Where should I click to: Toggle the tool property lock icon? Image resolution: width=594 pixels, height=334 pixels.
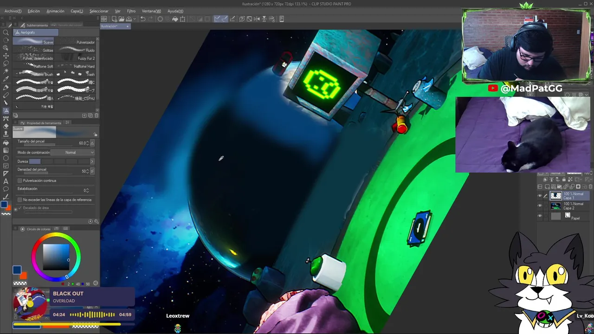pos(96,135)
